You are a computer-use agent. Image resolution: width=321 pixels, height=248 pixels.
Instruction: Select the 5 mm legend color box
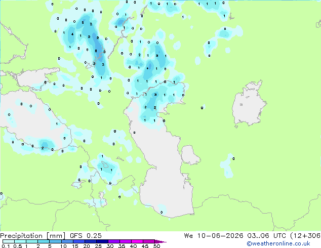coord(55,241)
